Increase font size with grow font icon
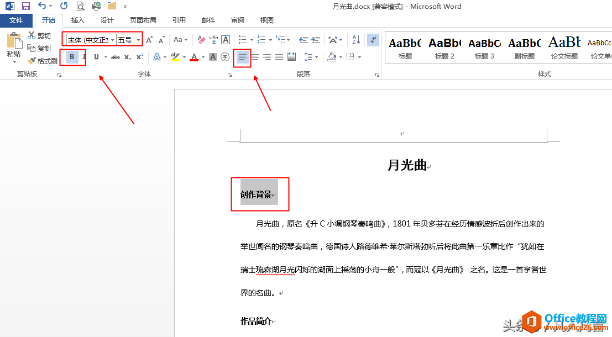Screen dimensions: 612x337 (x=149, y=40)
